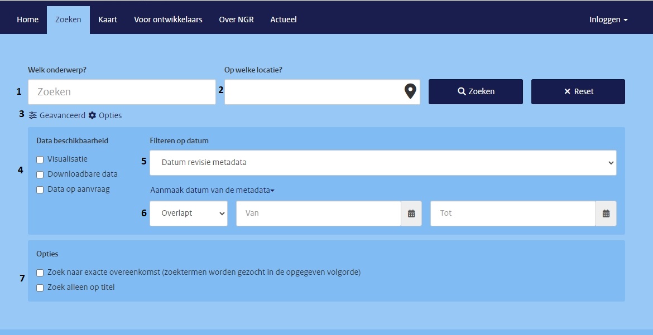Focus the Welk onderwerp search field

(x=122, y=92)
